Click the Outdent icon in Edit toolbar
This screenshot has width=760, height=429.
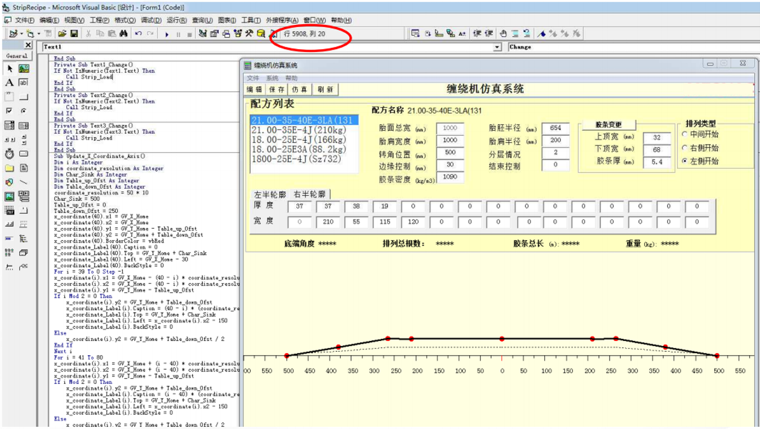tap(489, 34)
